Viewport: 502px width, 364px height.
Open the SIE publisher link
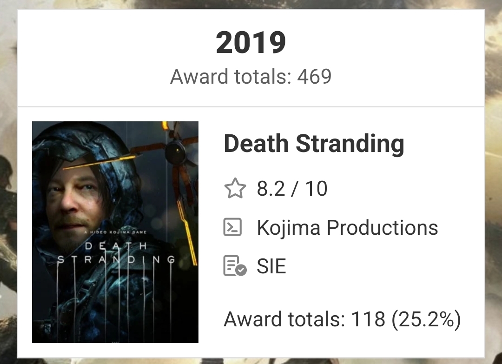(271, 266)
